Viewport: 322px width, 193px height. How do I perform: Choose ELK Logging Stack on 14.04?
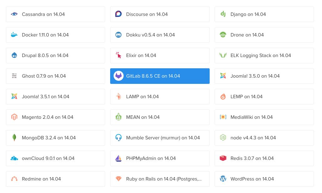point(264,55)
